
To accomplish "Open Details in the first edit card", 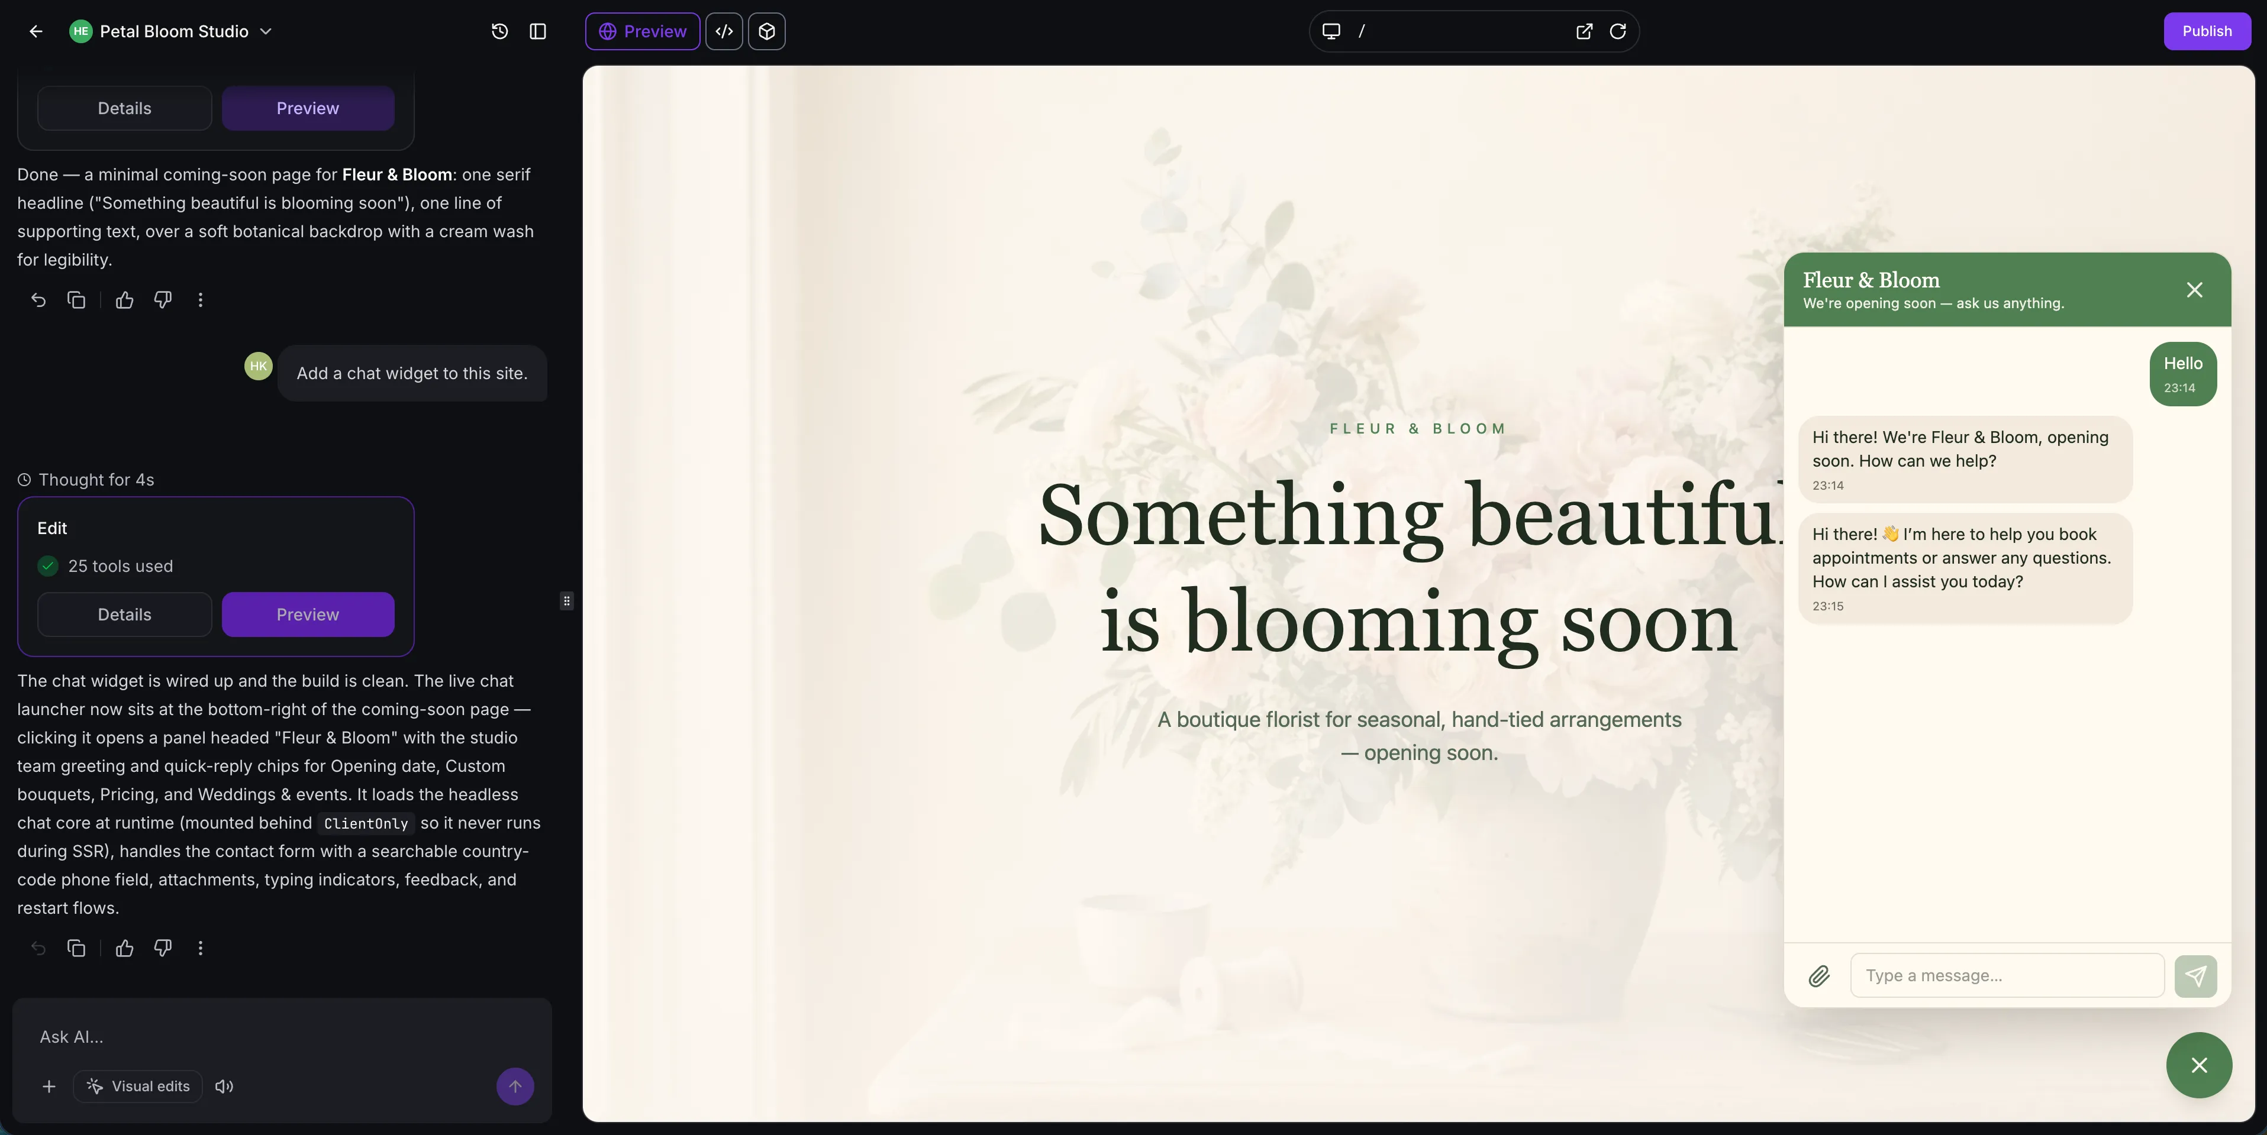I will [x=124, y=108].
